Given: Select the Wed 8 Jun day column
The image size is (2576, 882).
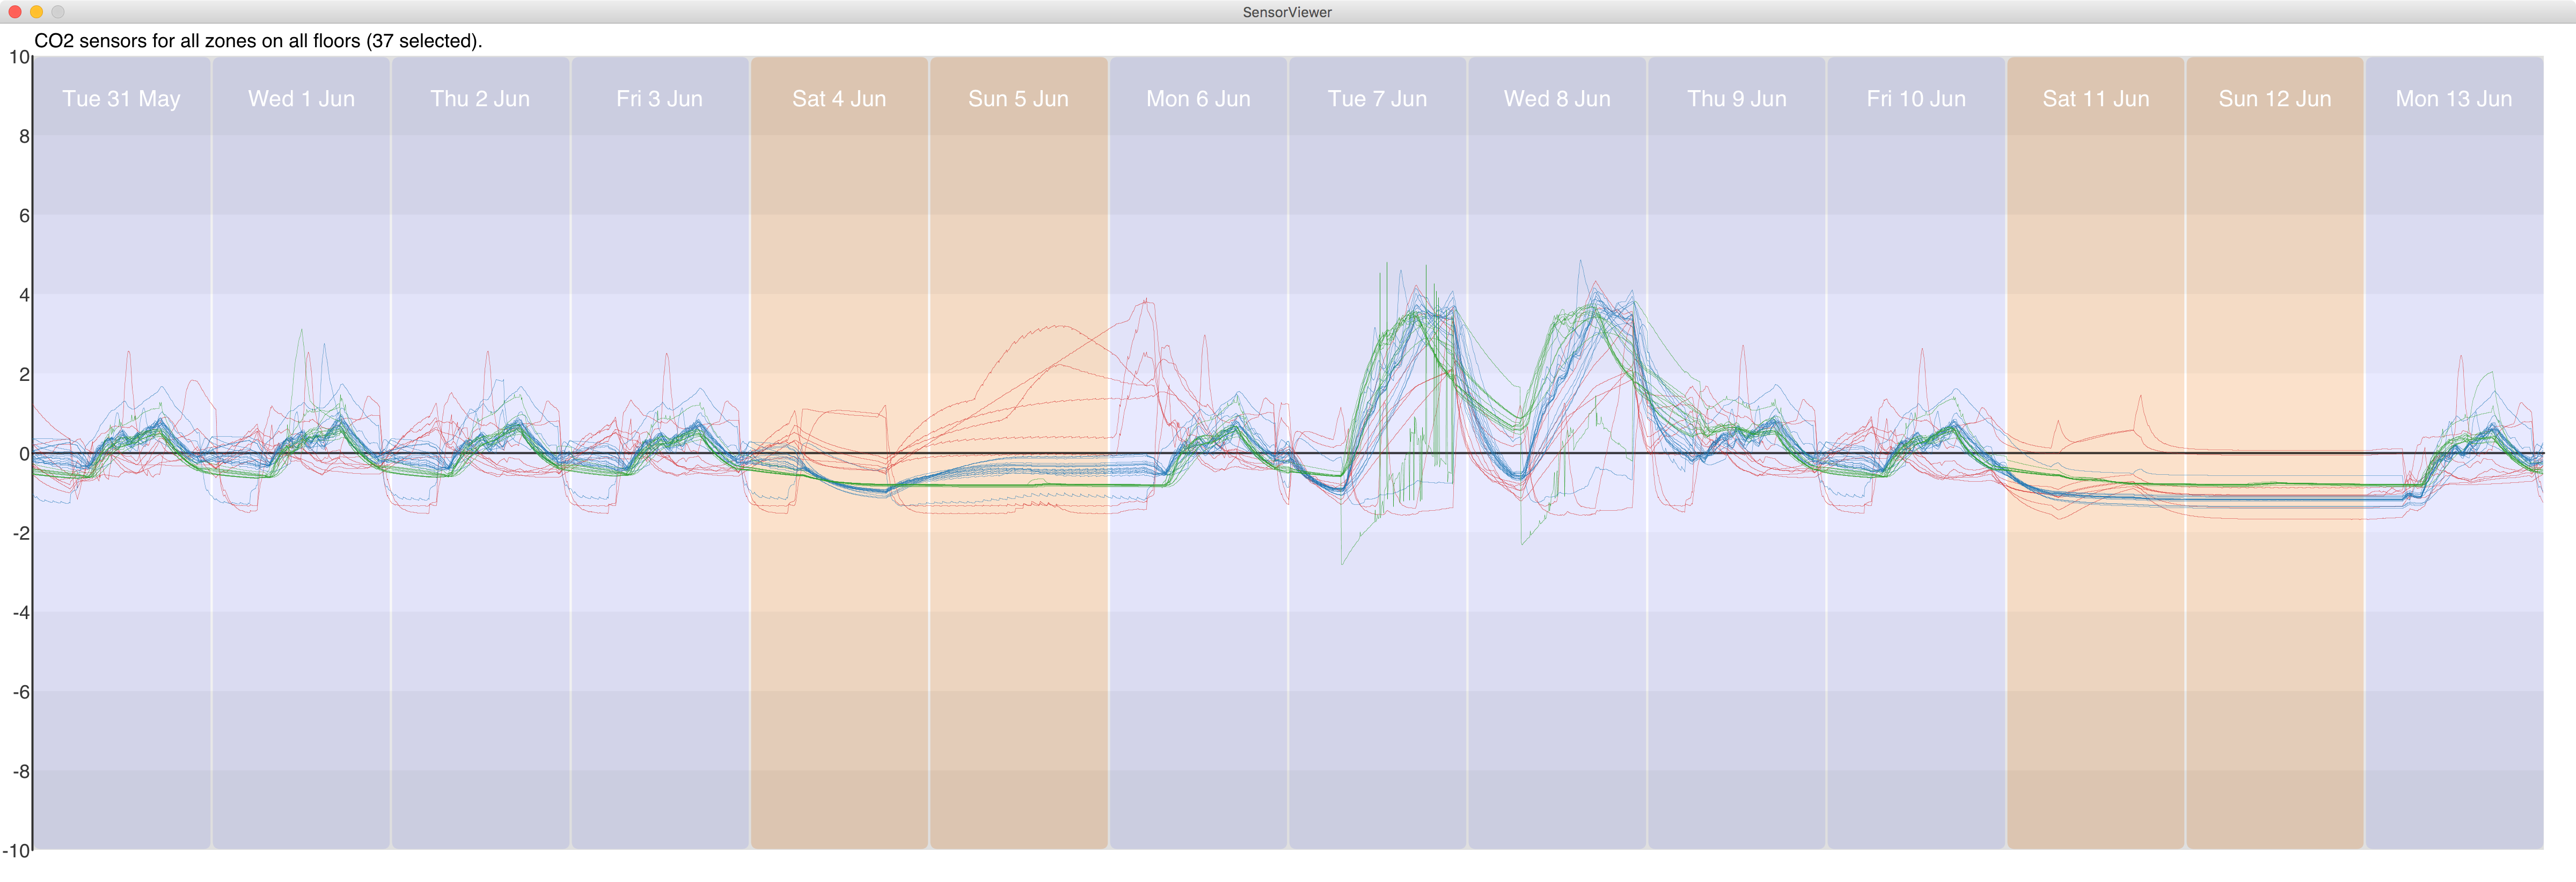Looking at the screenshot, I should pos(1557,452).
